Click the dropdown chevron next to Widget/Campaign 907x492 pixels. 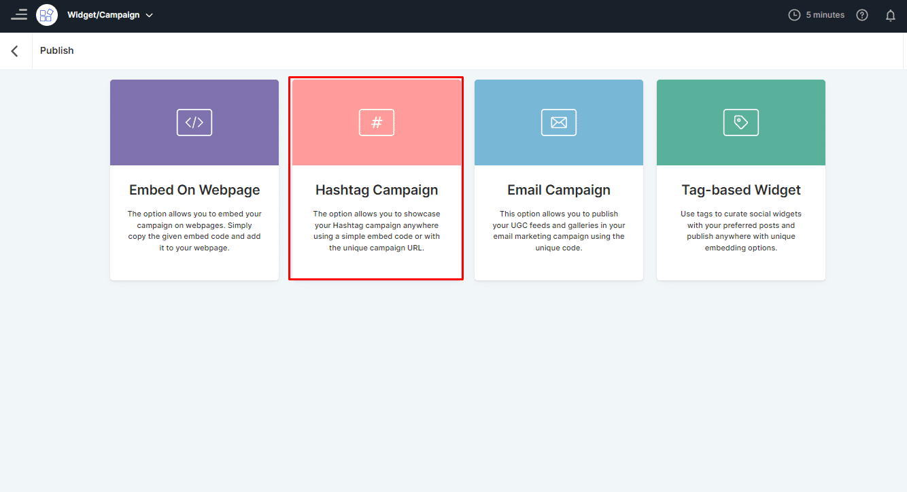pos(150,16)
